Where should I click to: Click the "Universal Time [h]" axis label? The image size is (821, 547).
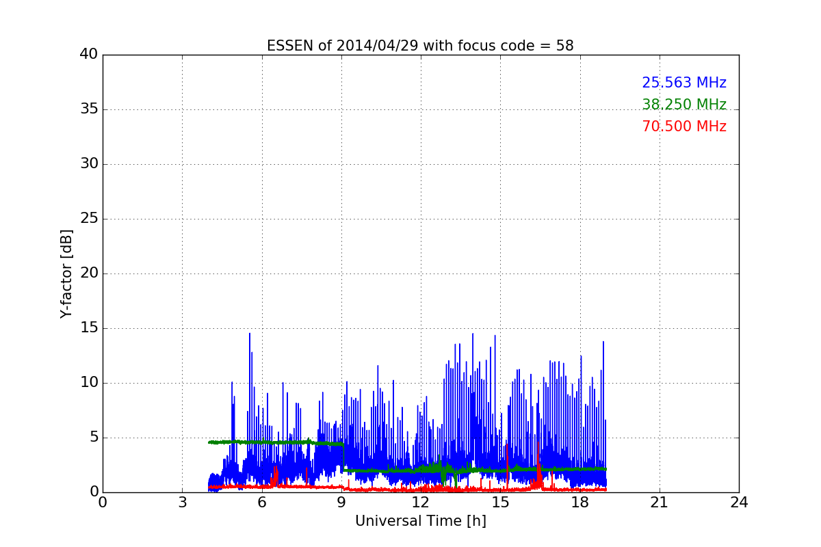point(420,521)
